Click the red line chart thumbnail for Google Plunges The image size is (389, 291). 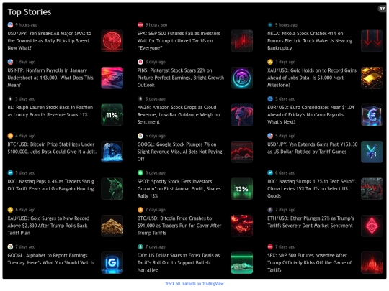(242, 152)
